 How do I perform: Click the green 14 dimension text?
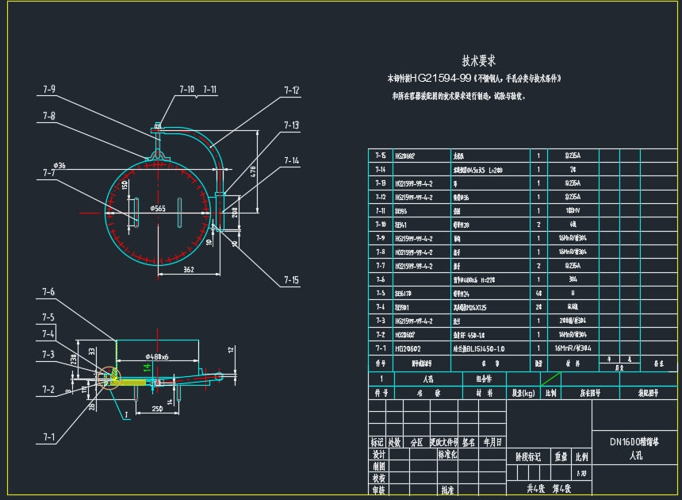[x=146, y=367]
